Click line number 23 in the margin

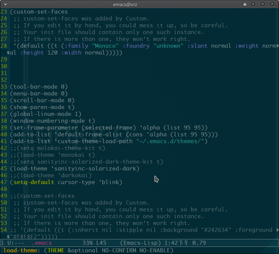pyautogui.click(x=4, y=12)
